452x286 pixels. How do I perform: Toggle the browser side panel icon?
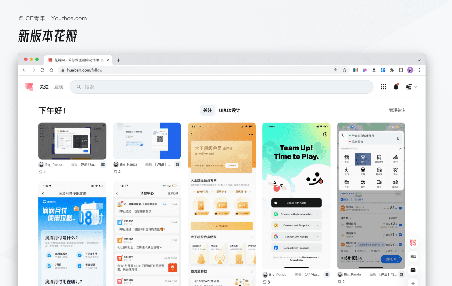(x=401, y=70)
